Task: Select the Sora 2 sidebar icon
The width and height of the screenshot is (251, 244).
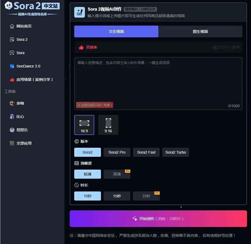Action: tap(12, 39)
